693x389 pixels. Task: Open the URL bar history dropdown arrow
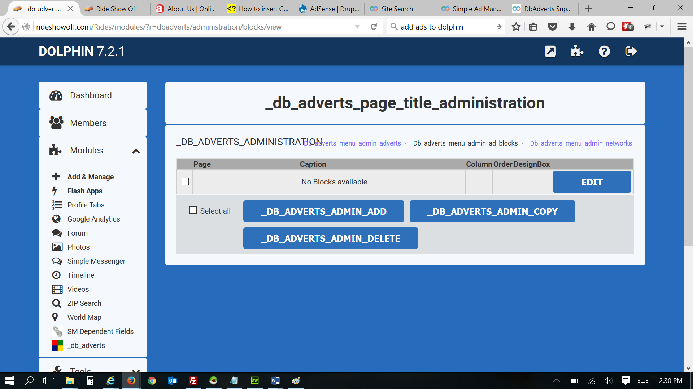click(357, 27)
